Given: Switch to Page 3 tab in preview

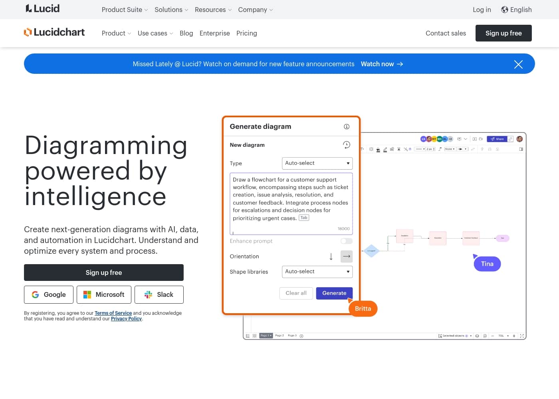Looking at the screenshot, I should point(292,336).
